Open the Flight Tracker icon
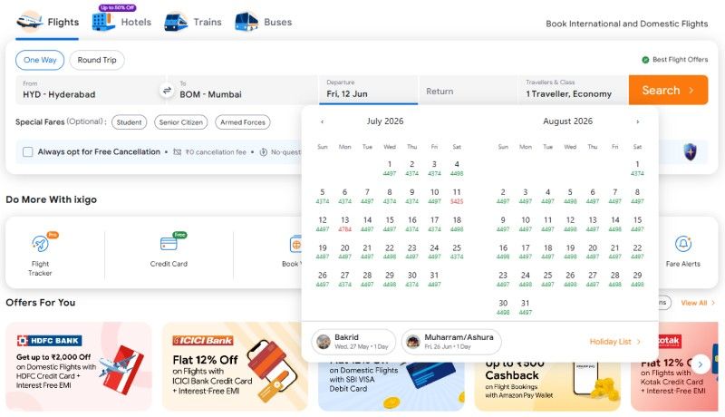This screenshot has width=725, height=417. pos(40,243)
